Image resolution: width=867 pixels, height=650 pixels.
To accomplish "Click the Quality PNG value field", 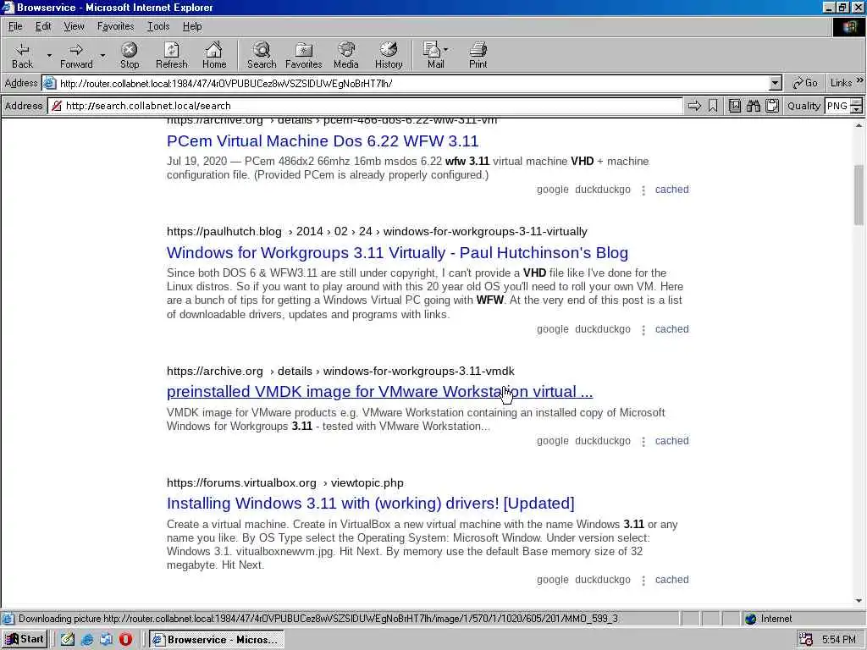I will [837, 106].
